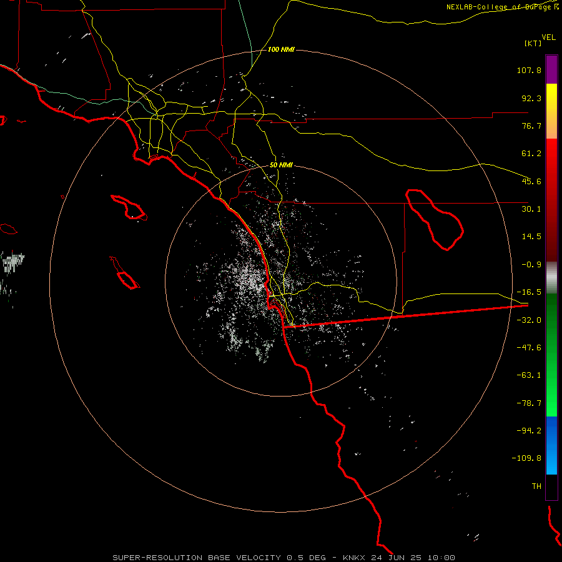Click the 24 JUN 25 date text
This screenshot has width=562, height=562.
coord(397,558)
